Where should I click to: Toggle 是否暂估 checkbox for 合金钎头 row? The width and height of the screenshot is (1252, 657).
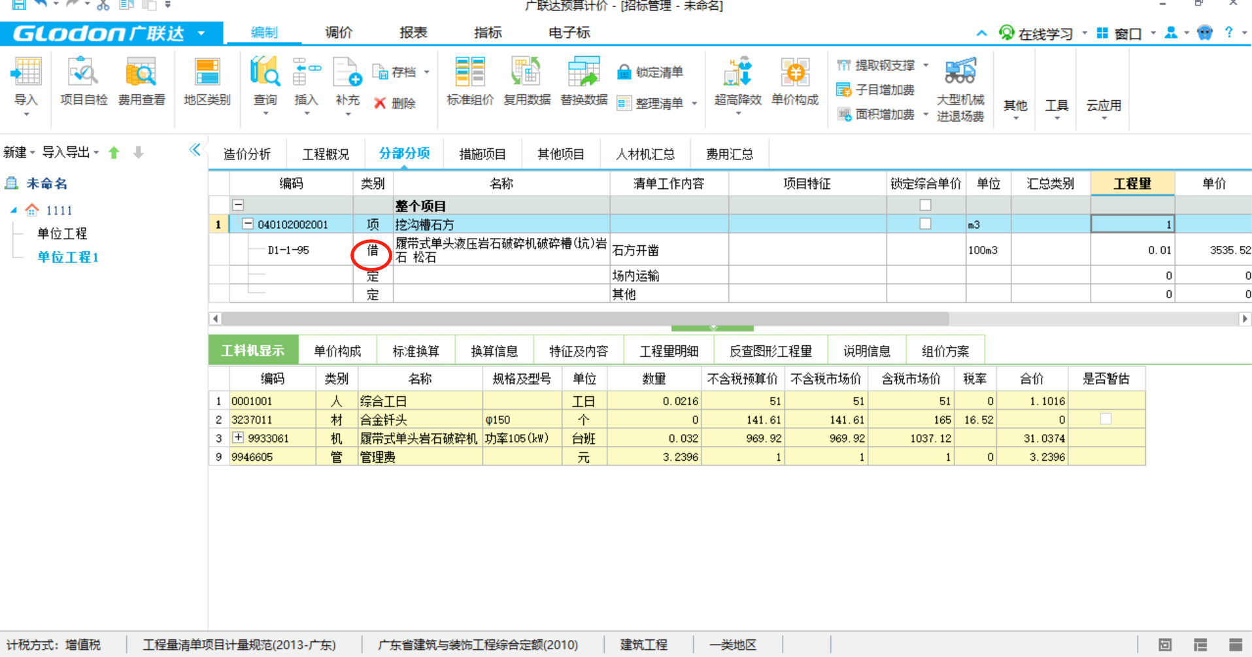pos(1106,419)
